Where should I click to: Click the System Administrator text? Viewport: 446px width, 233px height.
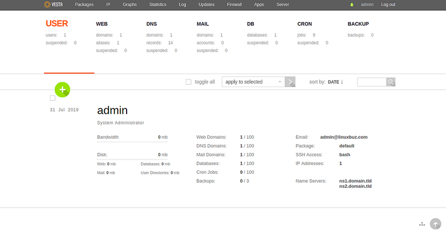(x=121, y=123)
